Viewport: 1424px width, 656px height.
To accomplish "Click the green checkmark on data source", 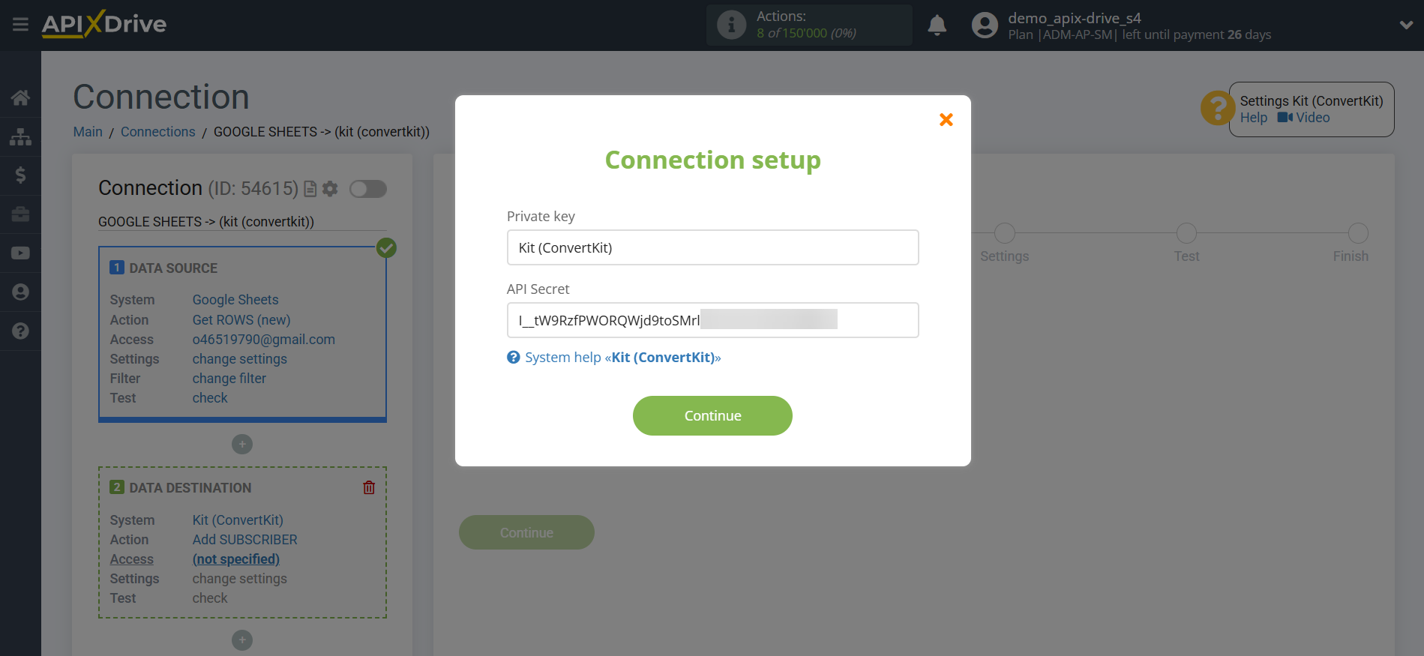I will tap(386, 247).
